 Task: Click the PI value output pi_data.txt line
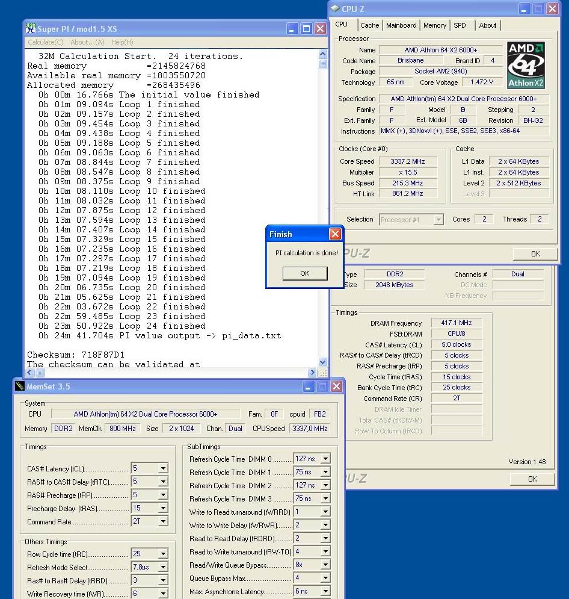point(159,335)
